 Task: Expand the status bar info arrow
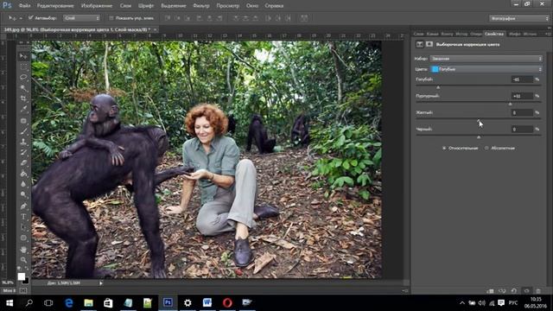pyautogui.click(x=101, y=282)
